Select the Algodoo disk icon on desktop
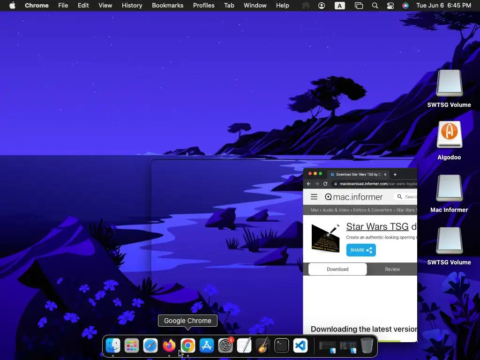 click(449, 135)
